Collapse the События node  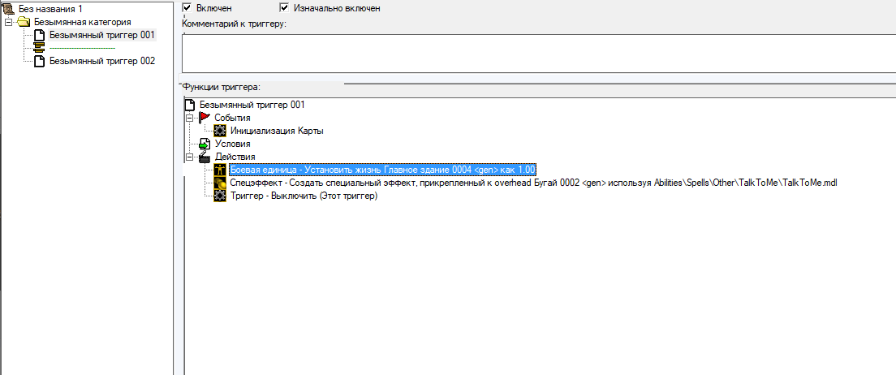(x=190, y=118)
